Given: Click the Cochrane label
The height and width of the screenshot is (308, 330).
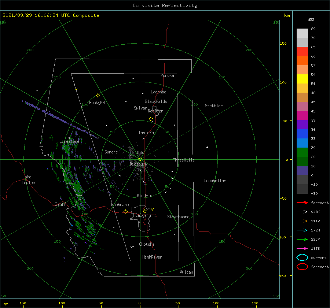Looking at the screenshot, I should 120,205.
